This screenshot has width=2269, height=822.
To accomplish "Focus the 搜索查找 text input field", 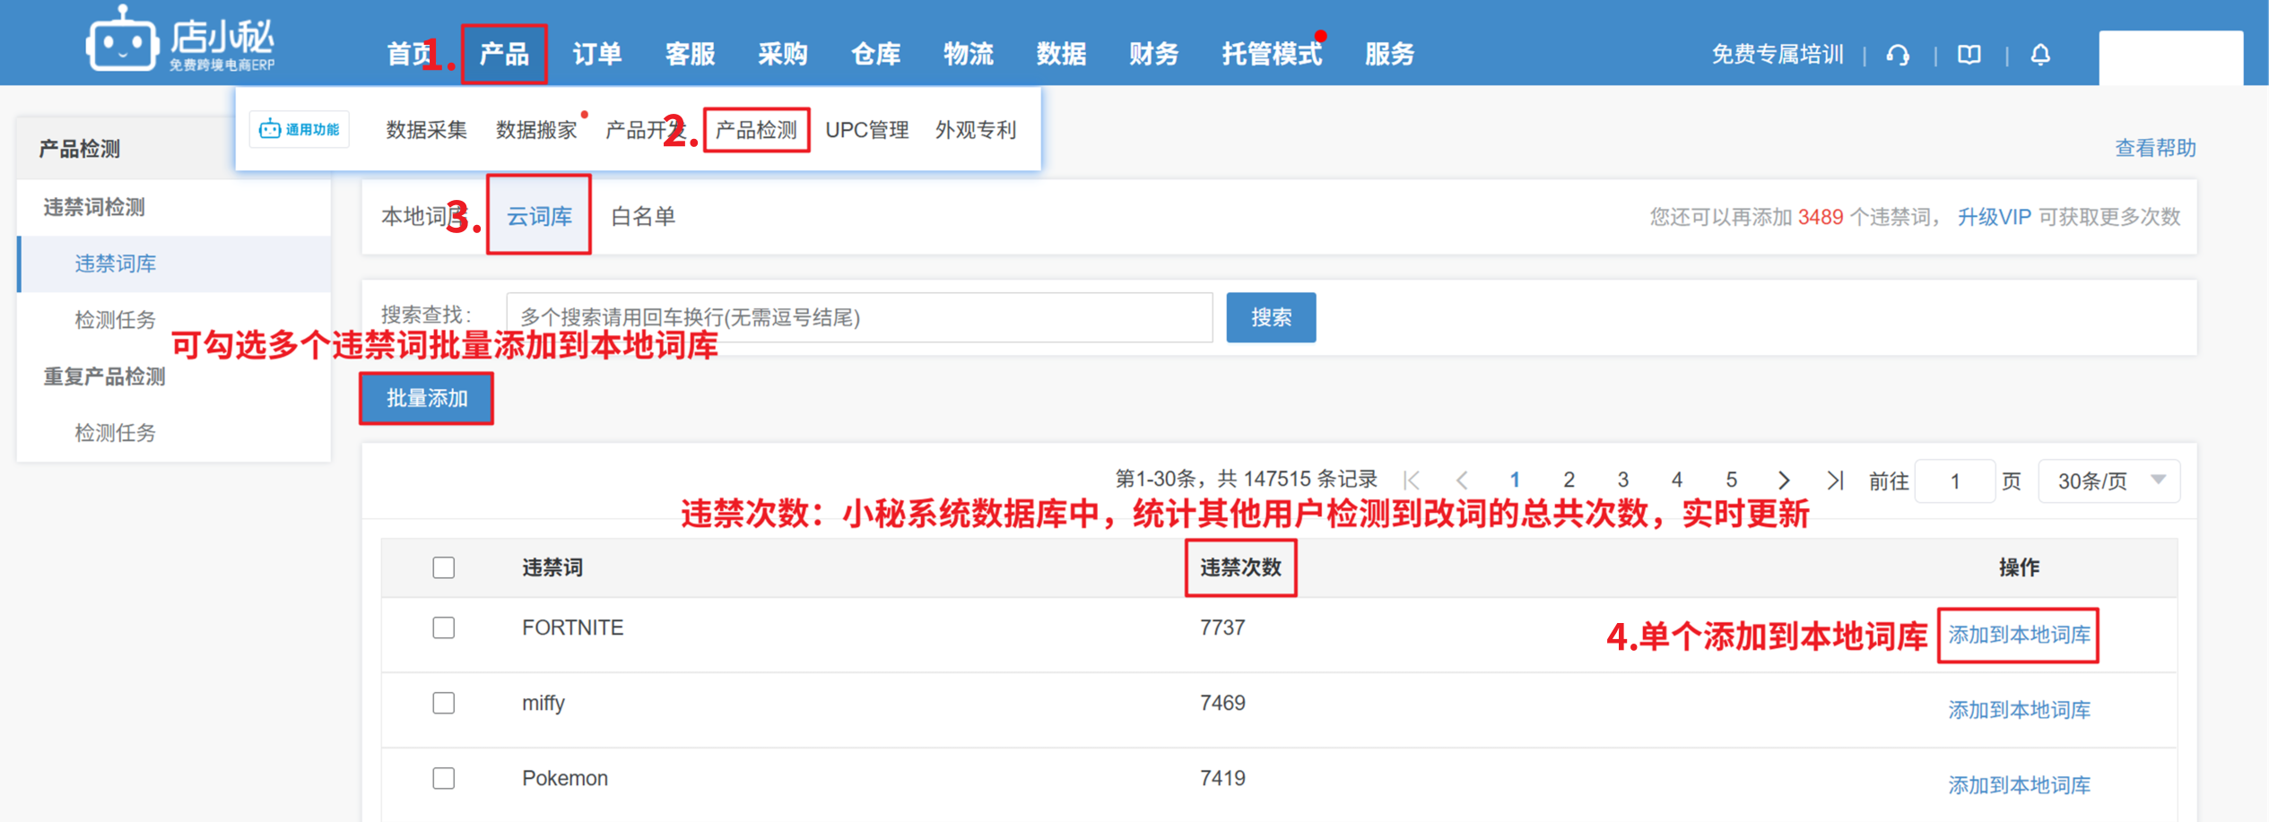I will point(858,317).
